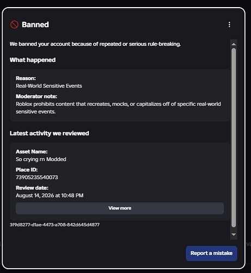Image resolution: width=251 pixels, height=273 pixels.
Task: Click the vertical scrollbar thumb
Action: point(234,138)
